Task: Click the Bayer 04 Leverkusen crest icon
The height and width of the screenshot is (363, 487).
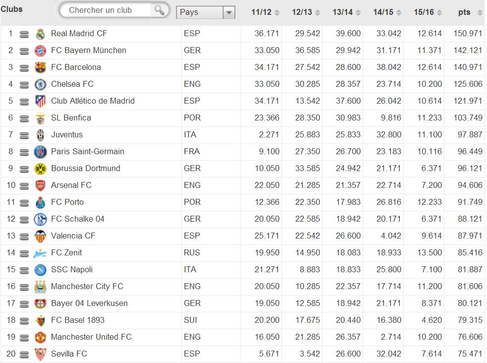Action: tap(40, 303)
